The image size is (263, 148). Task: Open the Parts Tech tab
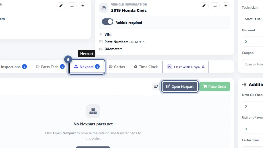click(x=50, y=67)
